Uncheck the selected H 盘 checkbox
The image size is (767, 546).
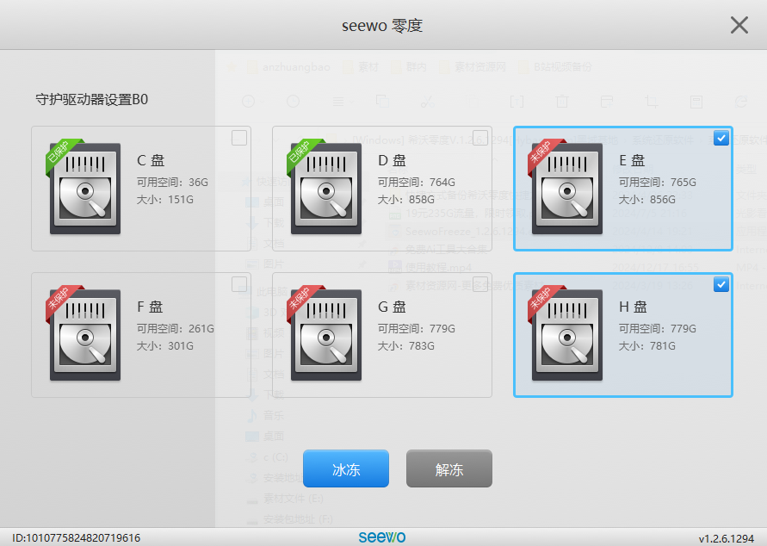[721, 283]
